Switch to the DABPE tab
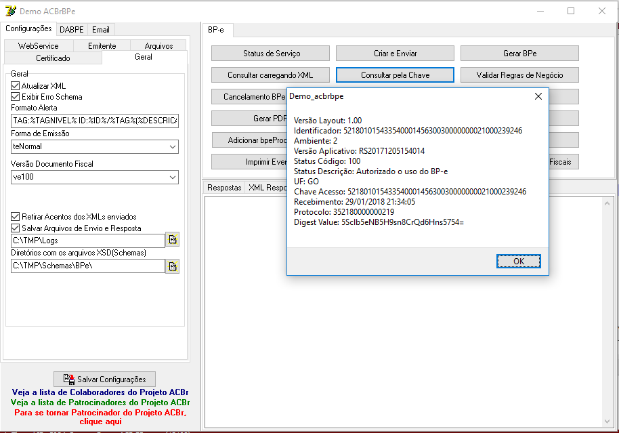The height and width of the screenshot is (433, 619). click(72, 30)
